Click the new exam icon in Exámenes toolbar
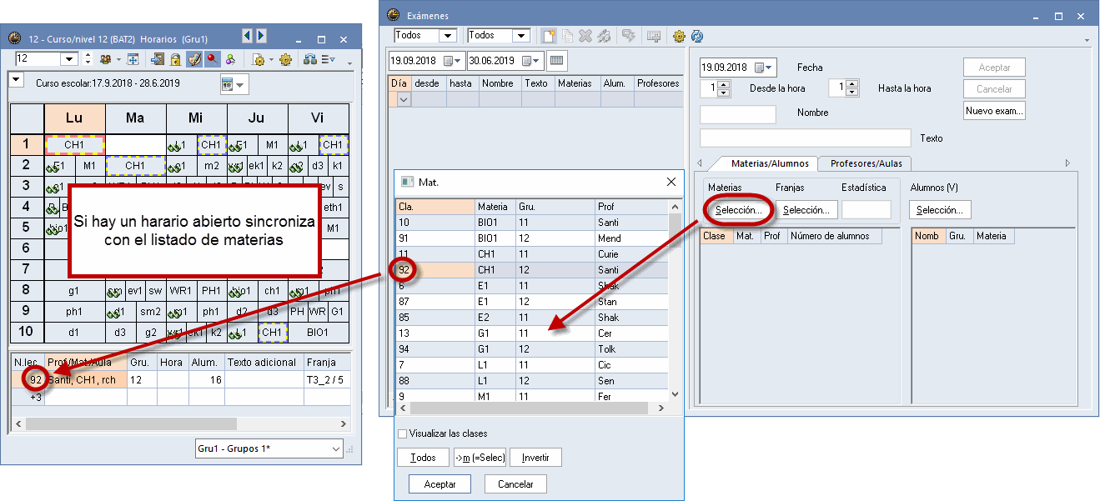1100x501 pixels. [549, 36]
